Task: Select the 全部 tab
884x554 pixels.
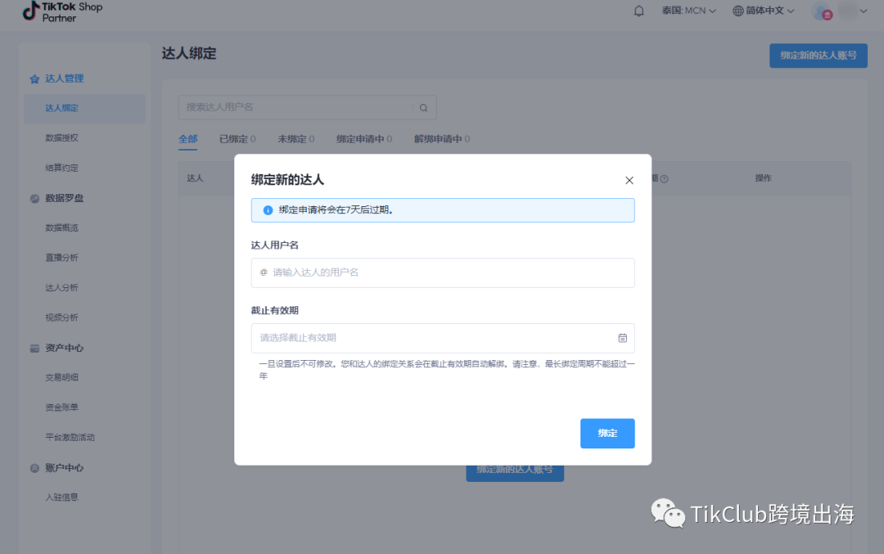Action: click(187, 139)
